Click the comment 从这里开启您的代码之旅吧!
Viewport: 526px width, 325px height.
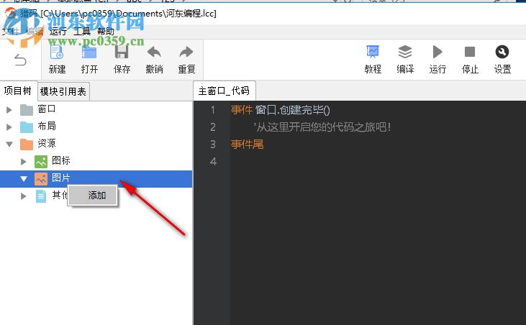click(x=322, y=127)
